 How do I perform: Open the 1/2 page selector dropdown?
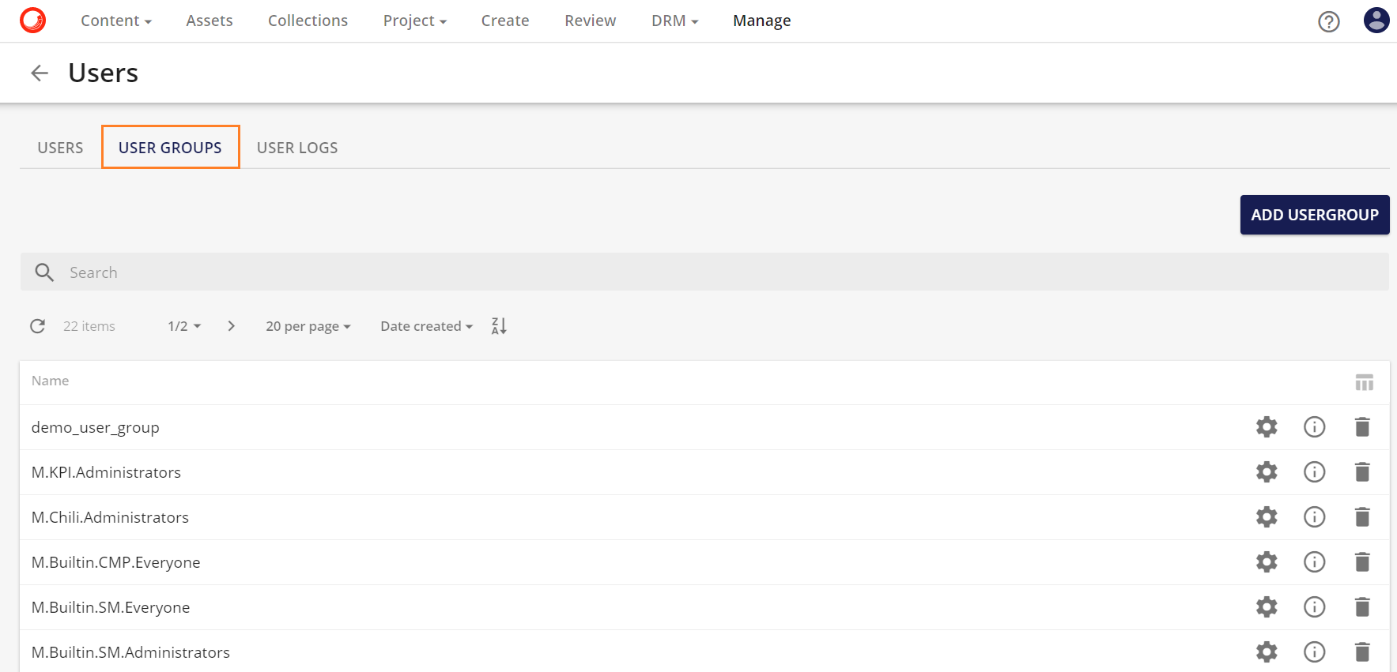pyautogui.click(x=184, y=326)
